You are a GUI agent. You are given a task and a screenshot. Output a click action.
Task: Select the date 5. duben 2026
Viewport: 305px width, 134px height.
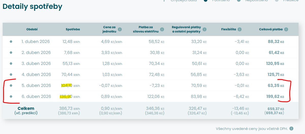(x=36, y=86)
